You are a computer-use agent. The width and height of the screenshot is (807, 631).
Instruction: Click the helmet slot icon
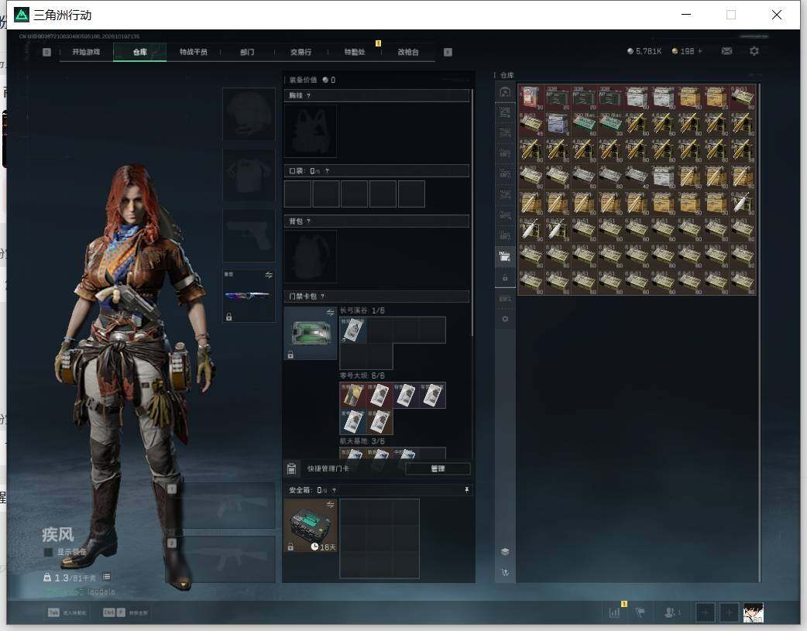pyautogui.click(x=249, y=114)
